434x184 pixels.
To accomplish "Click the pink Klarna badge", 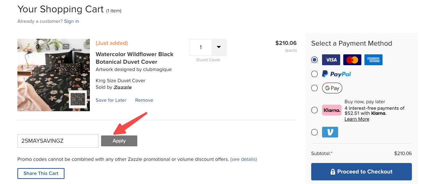I will coord(332,110).
